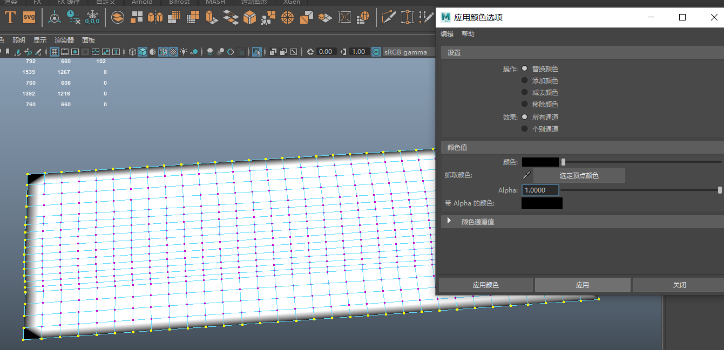Click the Alpha slider handle
724x350 pixels.
[x=720, y=190]
